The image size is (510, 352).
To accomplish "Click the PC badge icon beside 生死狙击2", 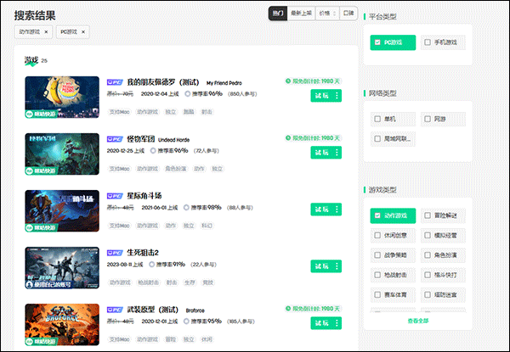I will pyautogui.click(x=115, y=253).
